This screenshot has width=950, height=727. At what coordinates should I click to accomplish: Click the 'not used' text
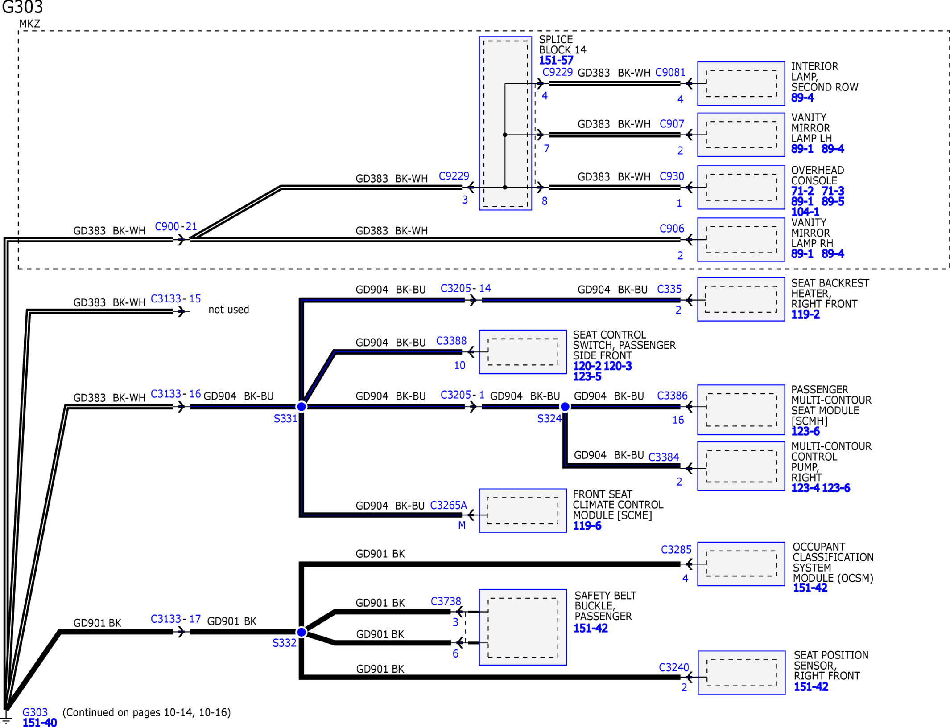pos(228,310)
